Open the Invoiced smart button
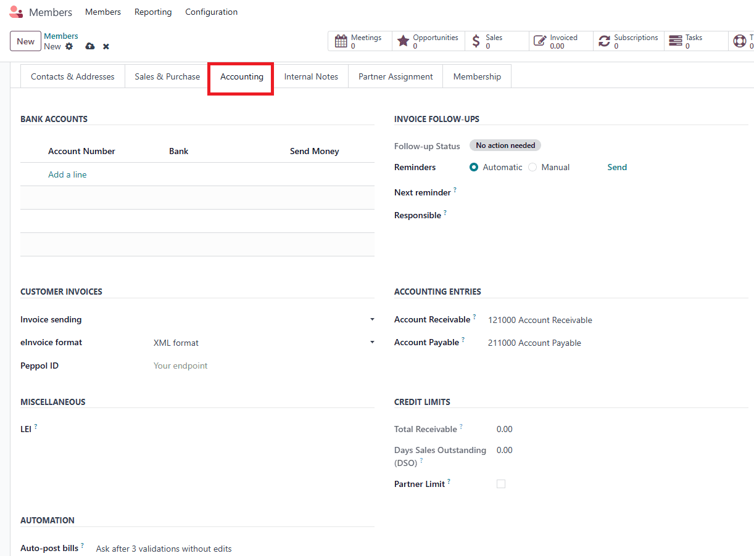Viewport: 754px width, 556px height. [x=561, y=41]
